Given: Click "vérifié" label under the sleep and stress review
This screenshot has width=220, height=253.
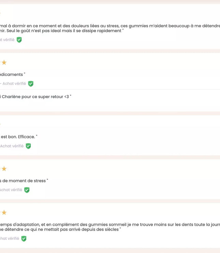Looking at the screenshot, I should (8, 40).
